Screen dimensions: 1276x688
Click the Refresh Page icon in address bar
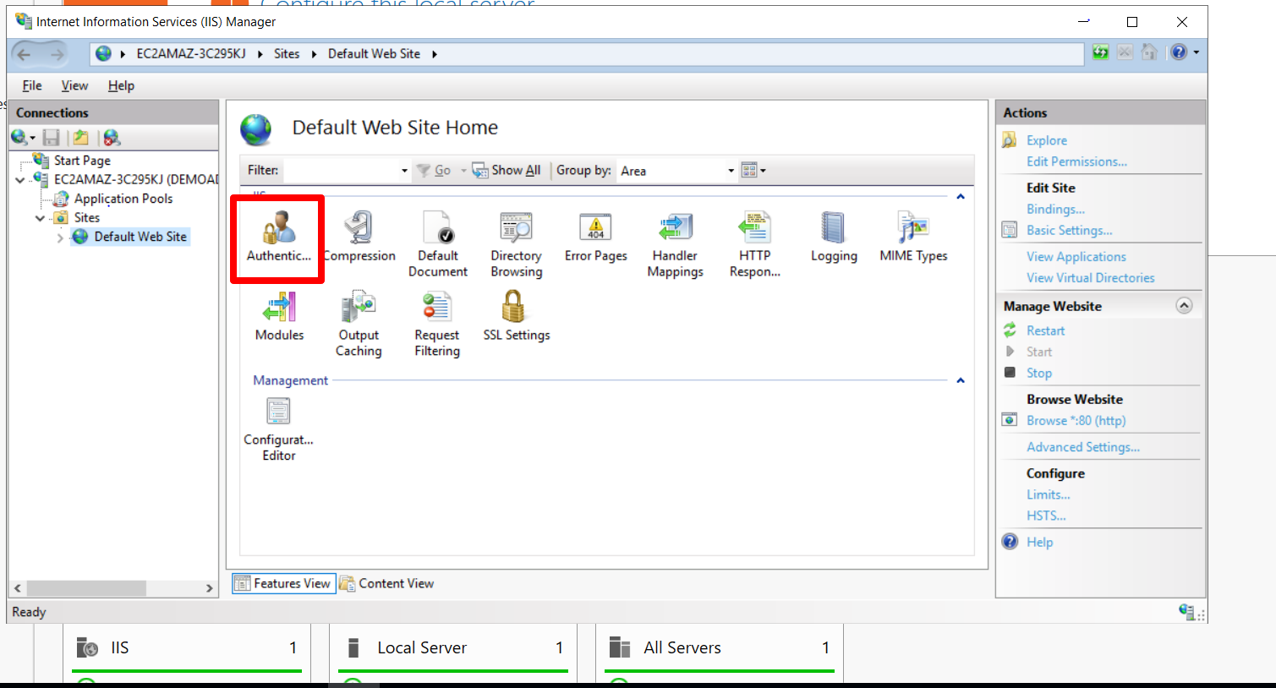pyautogui.click(x=1100, y=52)
